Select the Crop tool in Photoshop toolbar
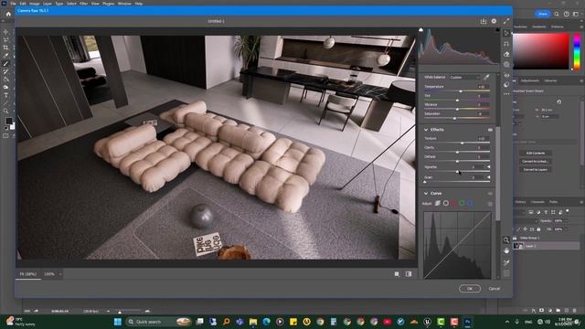585x329 pixels. coord(6,48)
